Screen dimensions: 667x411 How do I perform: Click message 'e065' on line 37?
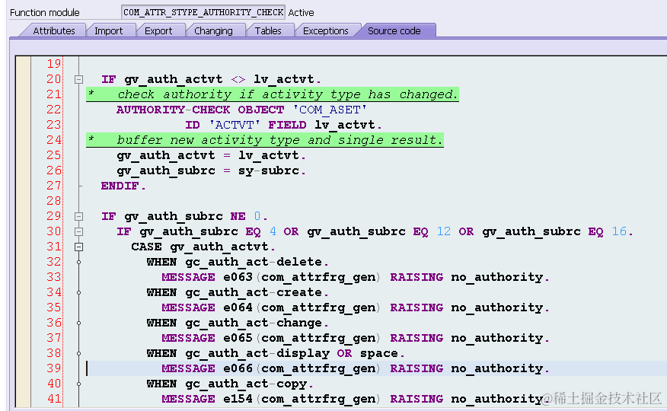(238, 339)
